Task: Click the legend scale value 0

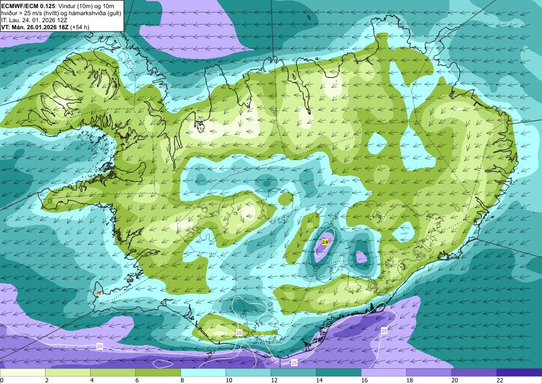Action: 2,381
